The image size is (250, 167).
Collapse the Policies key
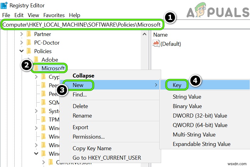pyautogui.click(x=22, y=51)
